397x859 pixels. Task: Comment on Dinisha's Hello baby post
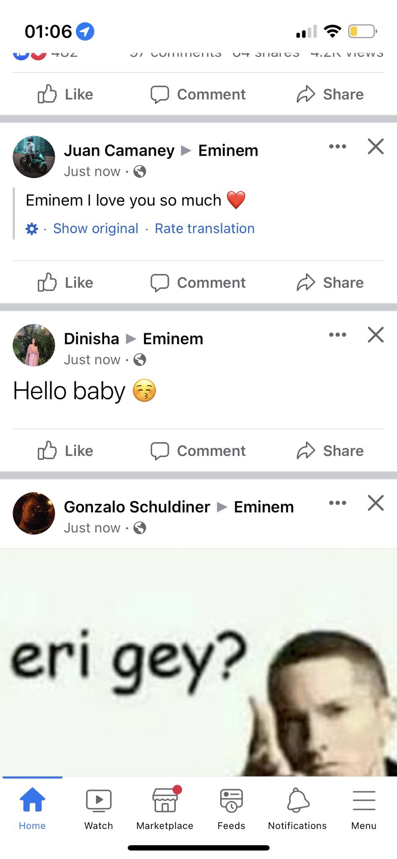[x=198, y=451]
